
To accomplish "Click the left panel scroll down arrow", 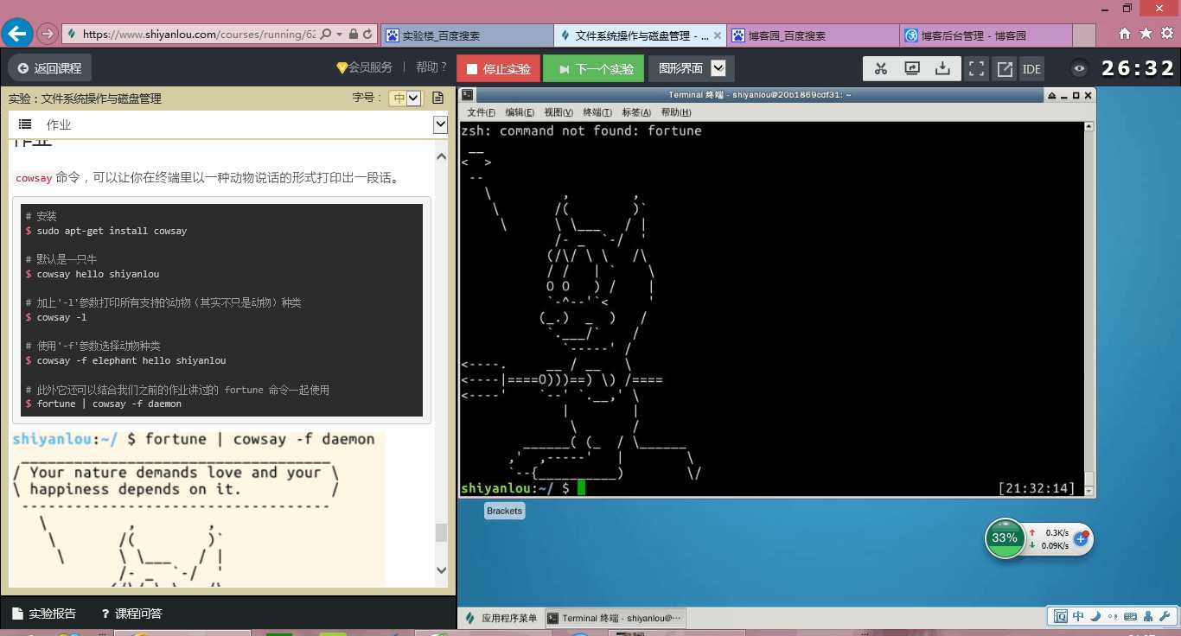I will coord(442,570).
